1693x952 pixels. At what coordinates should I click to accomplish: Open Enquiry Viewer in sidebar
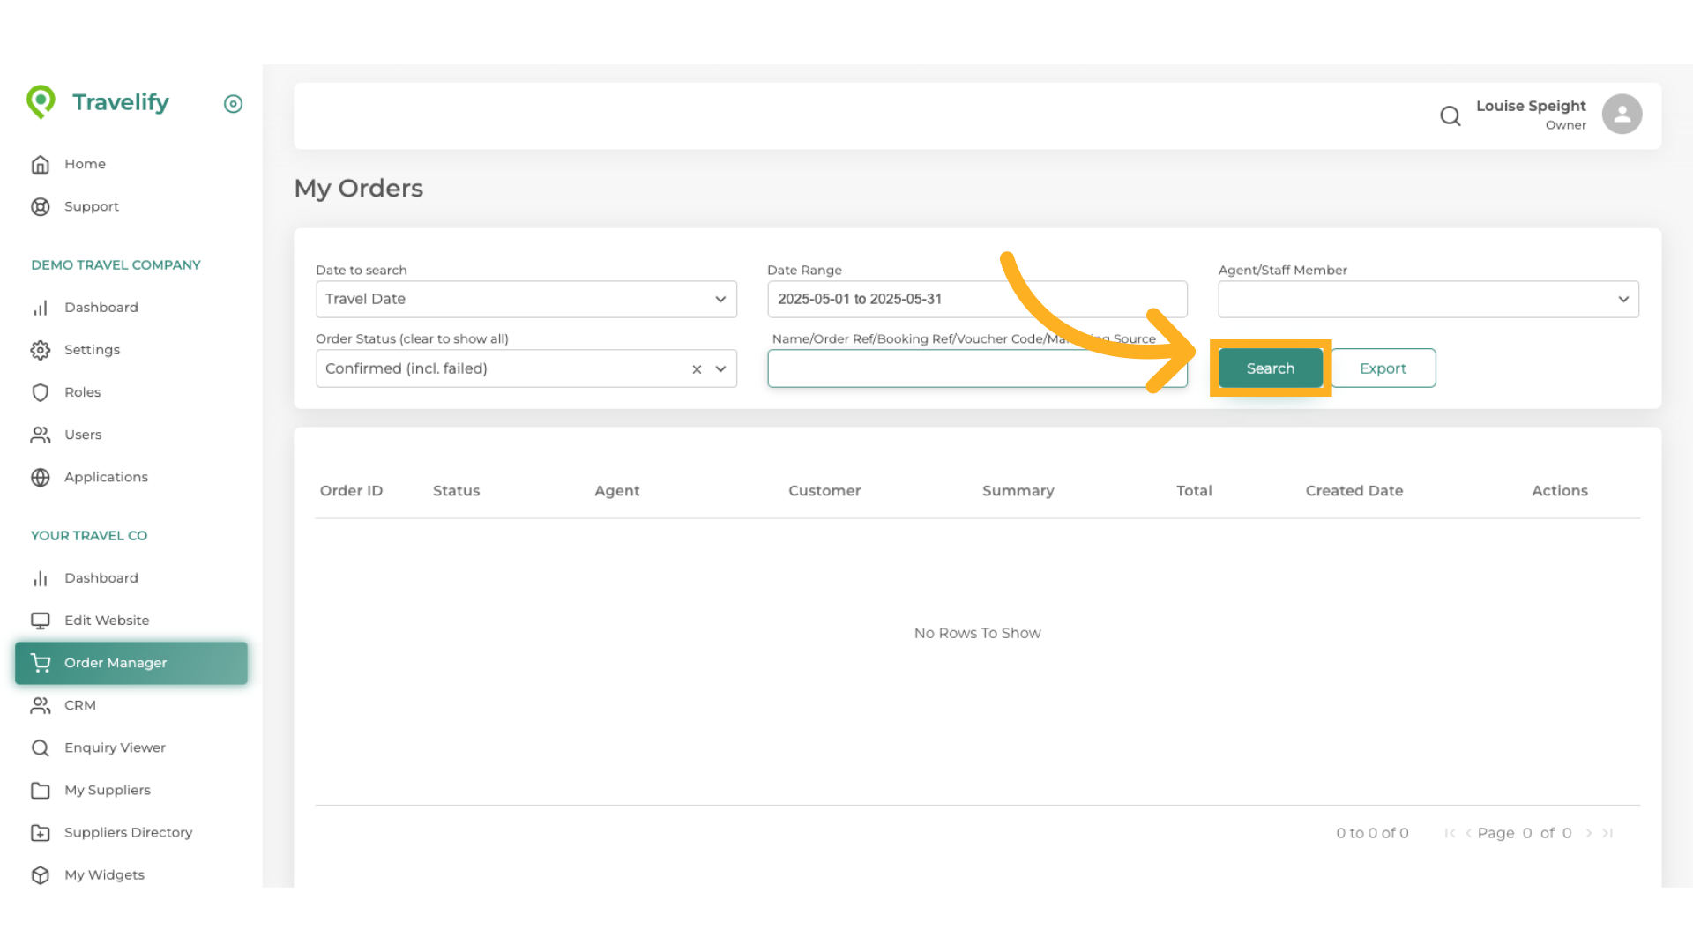pyautogui.click(x=115, y=747)
